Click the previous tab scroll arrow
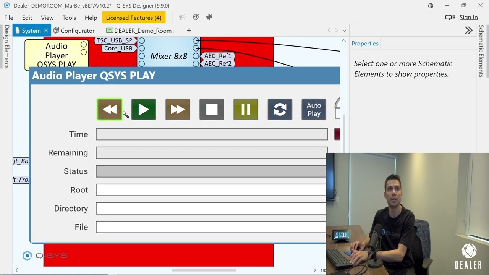 [x=329, y=30]
